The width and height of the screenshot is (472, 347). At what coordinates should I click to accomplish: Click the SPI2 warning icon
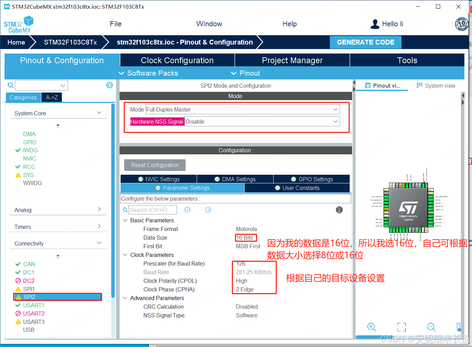[x=18, y=297]
